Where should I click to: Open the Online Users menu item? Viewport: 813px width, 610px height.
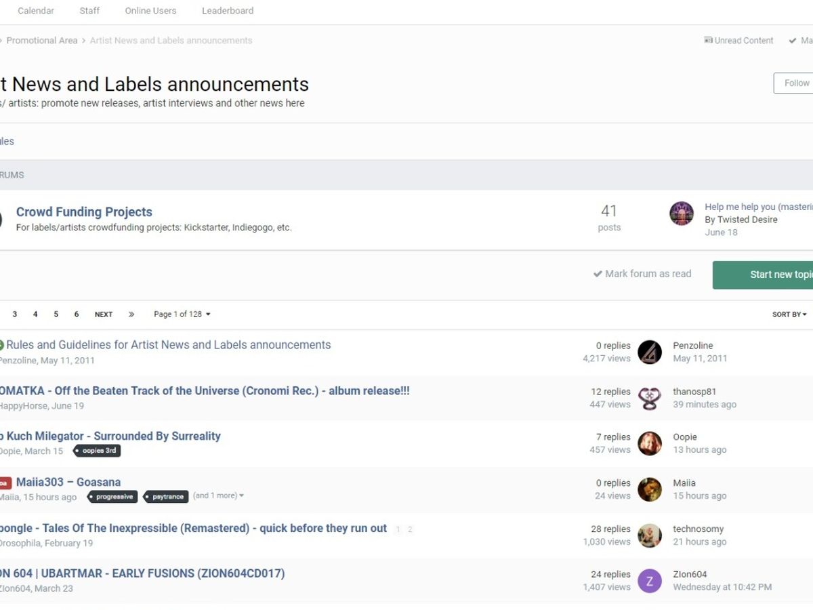click(150, 11)
